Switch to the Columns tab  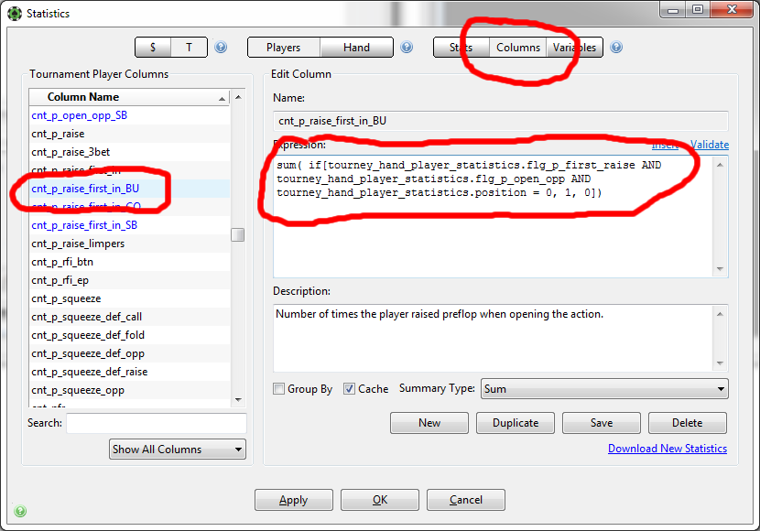click(x=517, y=48)
